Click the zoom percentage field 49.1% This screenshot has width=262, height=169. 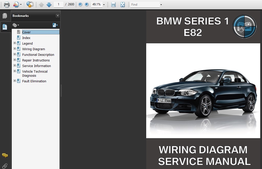pos(97,4)
